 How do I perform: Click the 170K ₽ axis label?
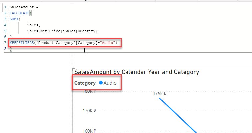pos(89,111)
